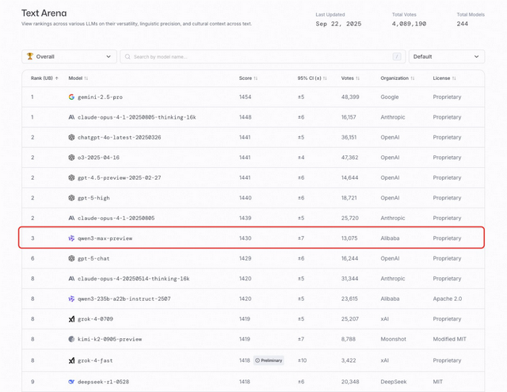Click the Moonshot icon beside kimi-k2-0905-preview
The height and width of the screenshot is (392, 507).
tap(71, 339)
